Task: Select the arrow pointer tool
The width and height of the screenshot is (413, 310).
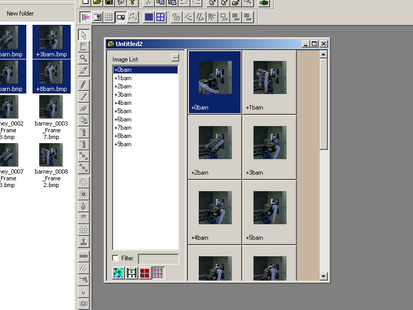Action: coord(84,35)
